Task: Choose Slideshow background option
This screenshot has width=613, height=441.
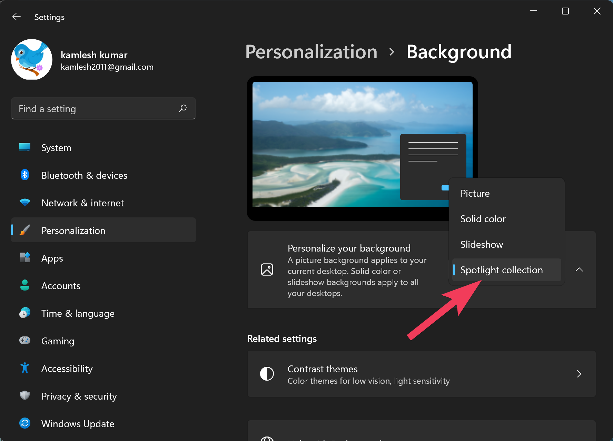Action: click(x=506, y=244)
